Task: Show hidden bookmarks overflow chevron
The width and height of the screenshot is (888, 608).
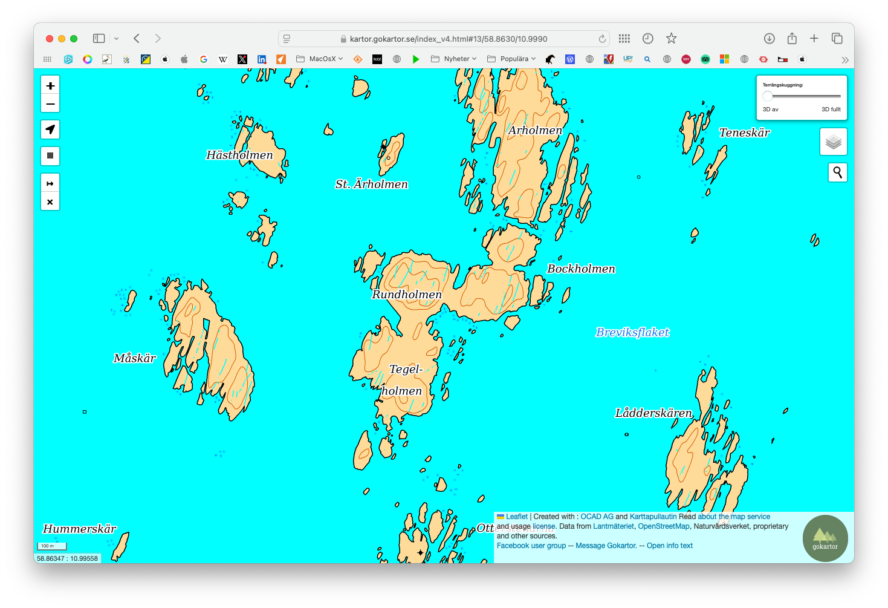Action: tap(844, 60)
